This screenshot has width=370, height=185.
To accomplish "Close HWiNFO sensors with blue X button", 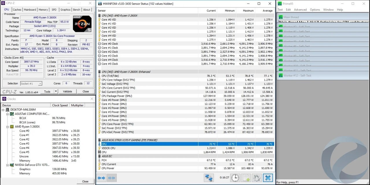I will point(268,178).
